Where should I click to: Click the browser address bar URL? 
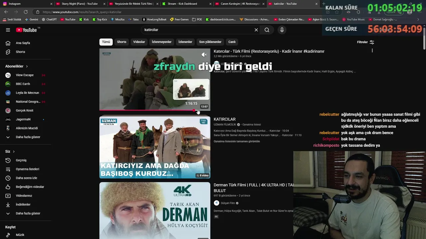tap(82, 12)
